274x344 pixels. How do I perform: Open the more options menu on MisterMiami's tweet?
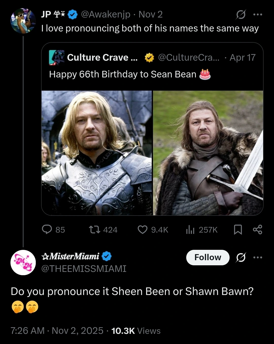pos(258,257)
